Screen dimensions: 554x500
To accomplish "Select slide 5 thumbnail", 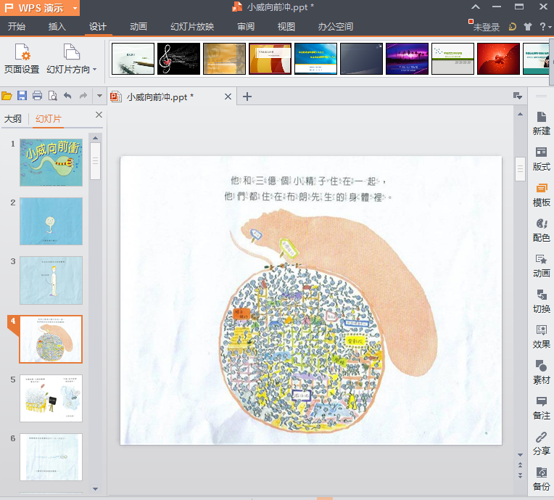I will tap(51, 398).
